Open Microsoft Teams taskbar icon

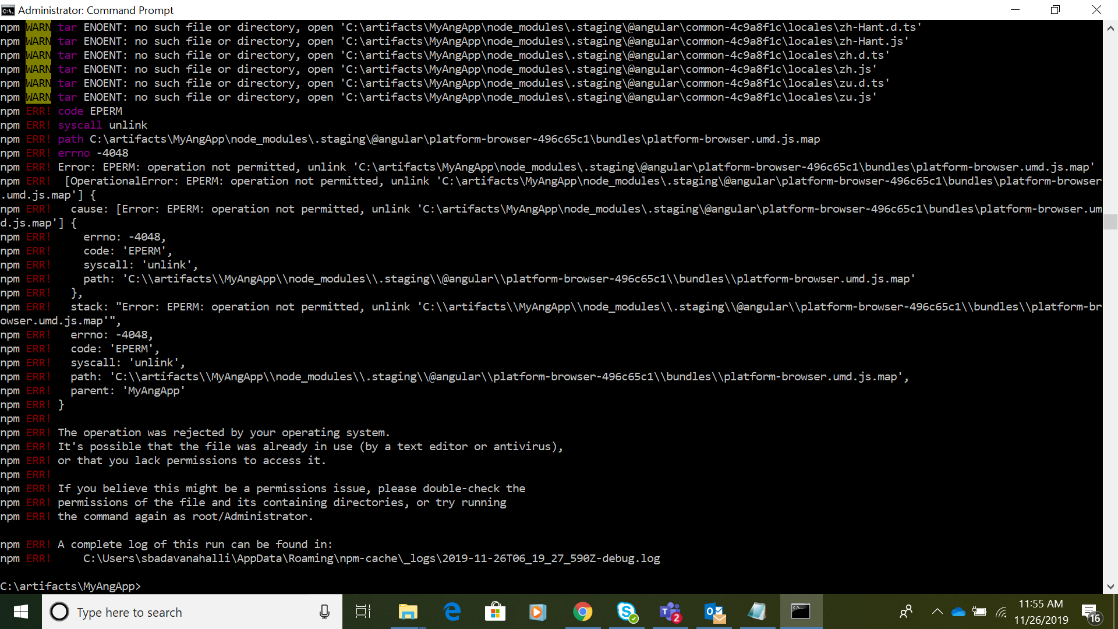tap(670, 612)
